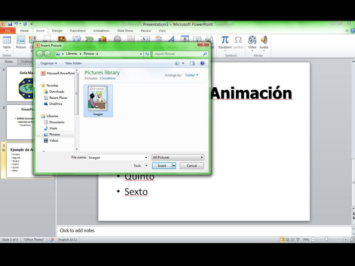Click the Redo icon in quick access toolbar
355x266 pixels.
[25, 24]
